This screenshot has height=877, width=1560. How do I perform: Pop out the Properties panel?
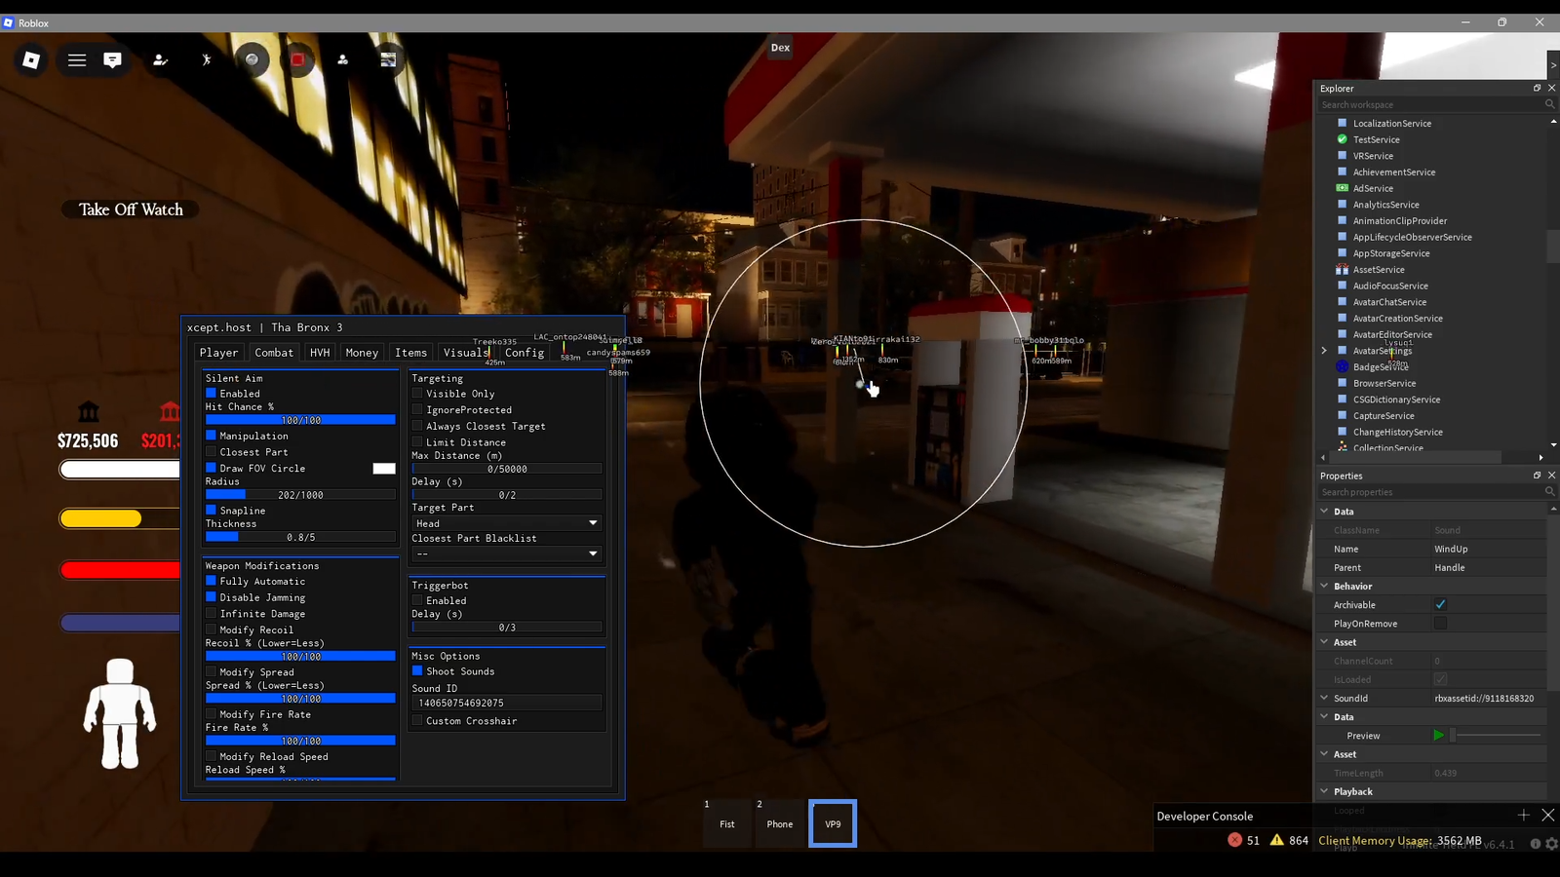point(1537,476)
